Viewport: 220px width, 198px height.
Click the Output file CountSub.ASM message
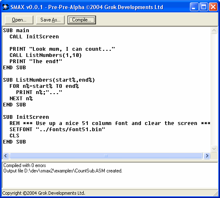coord(63,171)
